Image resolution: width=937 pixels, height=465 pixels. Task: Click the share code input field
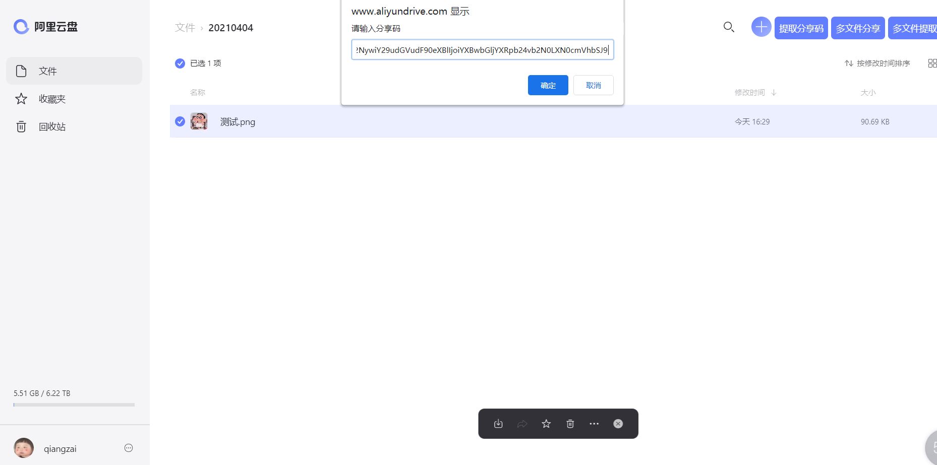(x=482, y=50)
